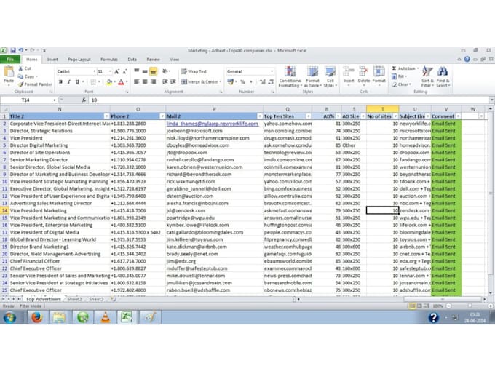495x371 pixels.
Task: Align text left
Action: [x=136, y=82]
